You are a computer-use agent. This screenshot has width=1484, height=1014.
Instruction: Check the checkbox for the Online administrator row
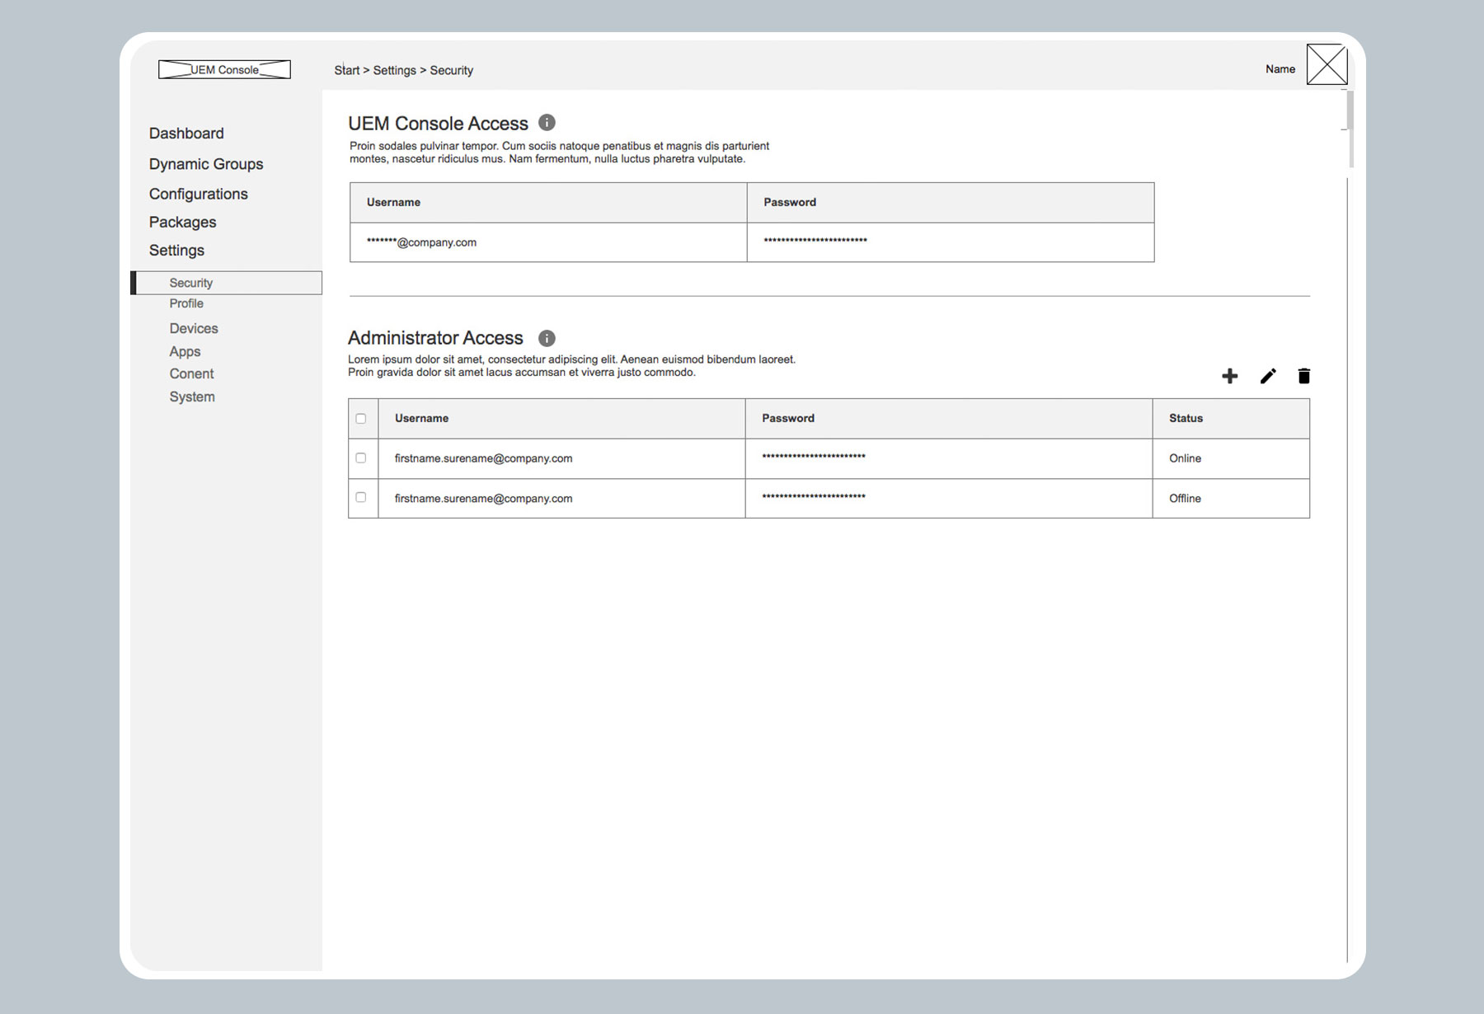(361, 458)
